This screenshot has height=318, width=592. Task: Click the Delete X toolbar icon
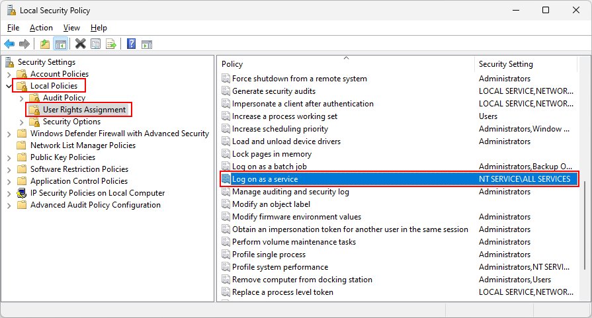81,44
